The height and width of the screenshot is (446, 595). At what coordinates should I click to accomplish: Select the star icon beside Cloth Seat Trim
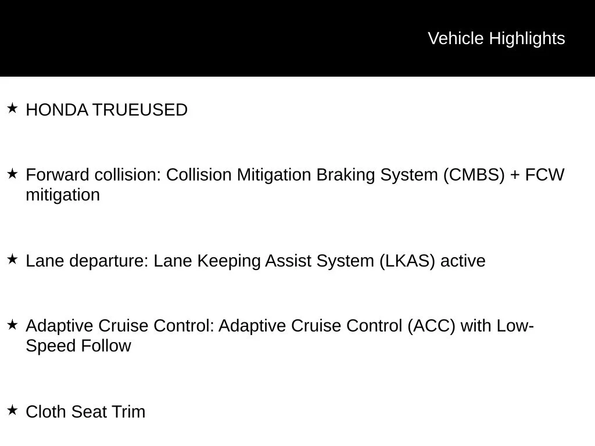12,410
